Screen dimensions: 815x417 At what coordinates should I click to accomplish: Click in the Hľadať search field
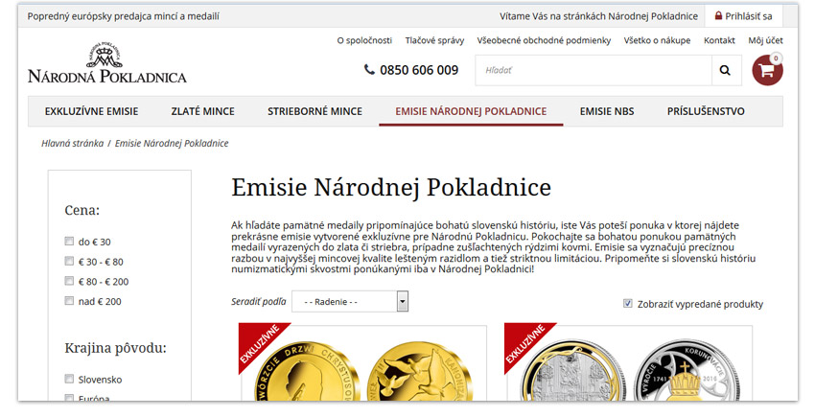pyautogui.click(x=594, y=70)
